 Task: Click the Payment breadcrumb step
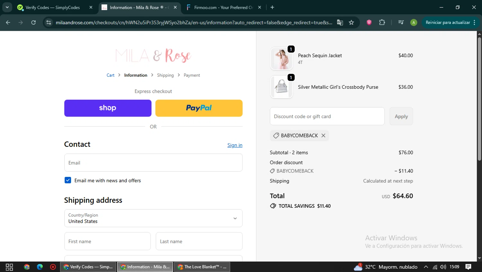192,75
